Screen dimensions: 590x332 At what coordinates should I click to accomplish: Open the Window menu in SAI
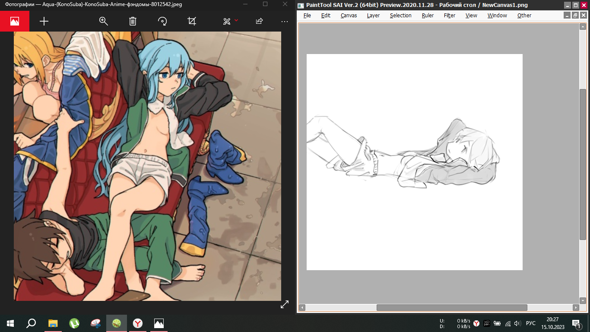click(497, 15)
